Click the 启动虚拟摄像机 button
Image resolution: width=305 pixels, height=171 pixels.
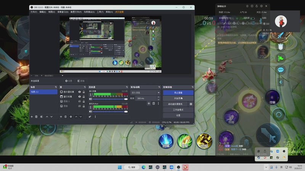(x=175, y=104)
